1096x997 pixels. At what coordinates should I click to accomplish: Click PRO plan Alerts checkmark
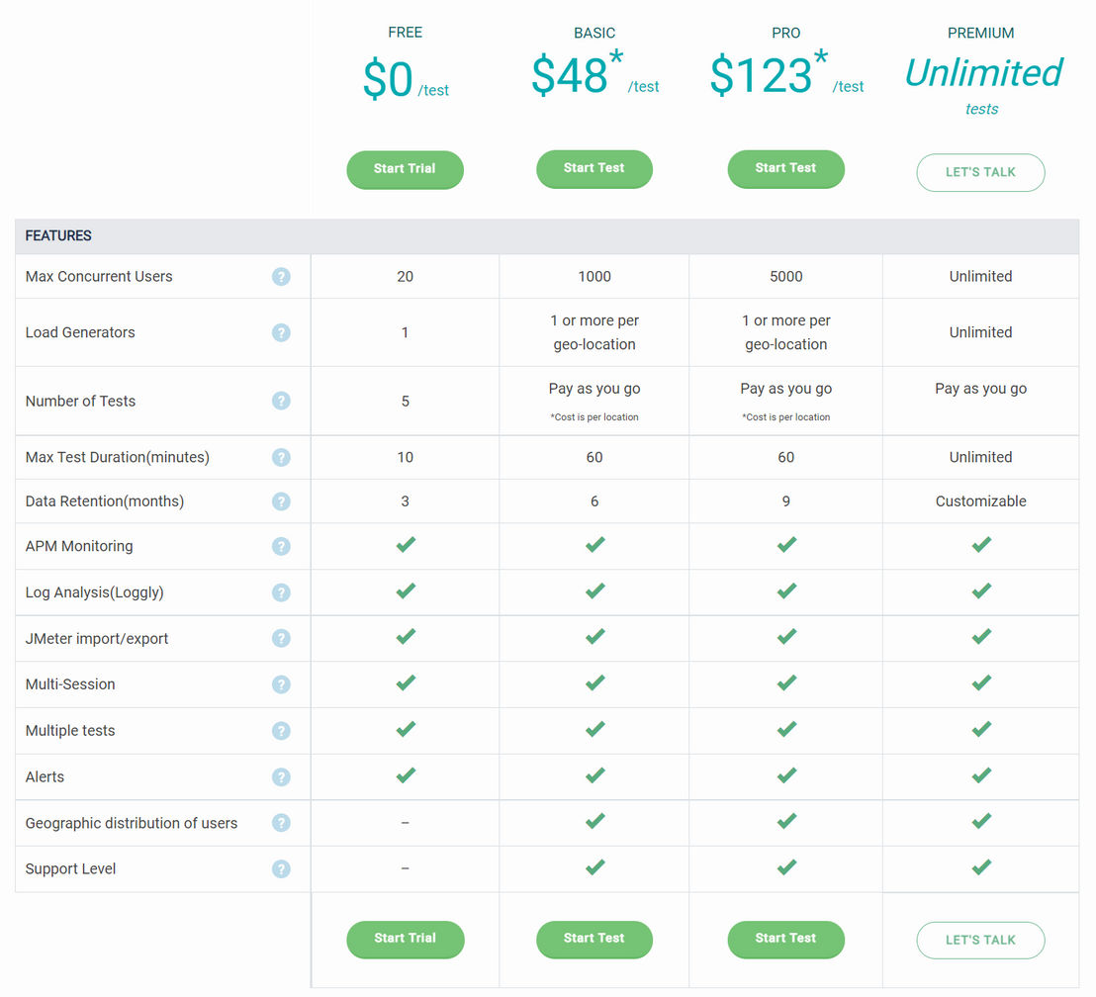[x=786, y=775]
